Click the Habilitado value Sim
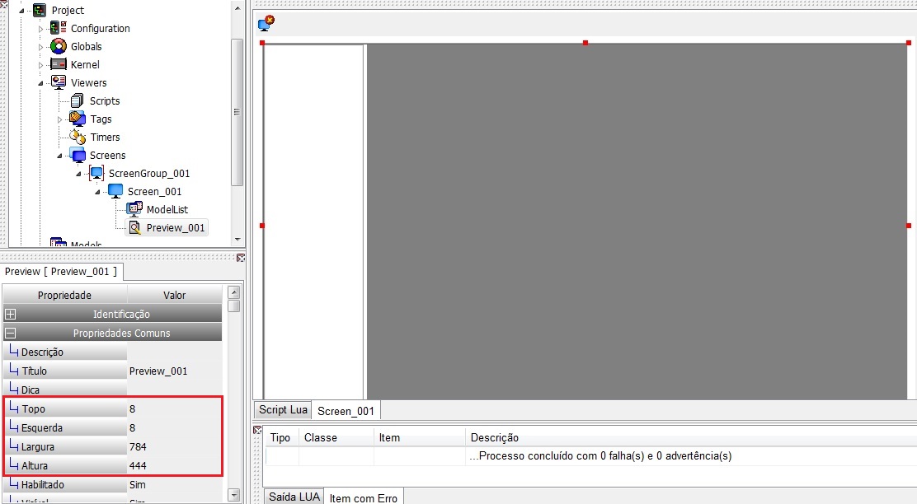917x504 pixels. pyautogui.click(x=174, y=485)
